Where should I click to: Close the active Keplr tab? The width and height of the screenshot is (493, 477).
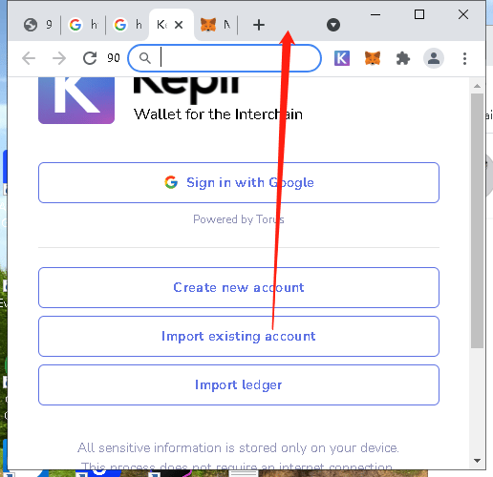tap(179, 25)
